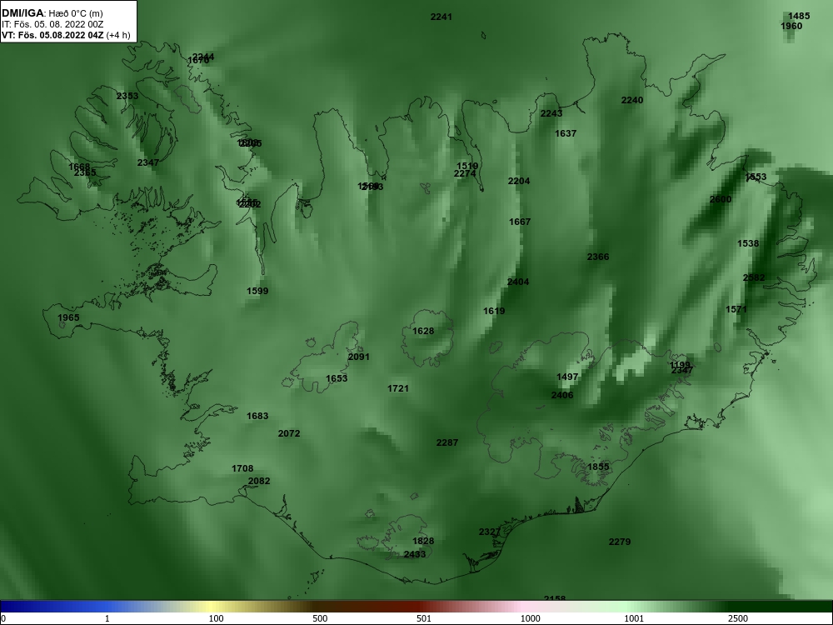Click the value 1965 on the western peninsula

click(x=68, y=317)
